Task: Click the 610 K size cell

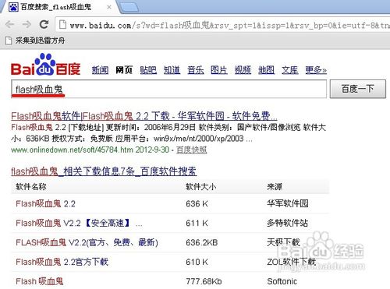Action: click(197, 262)
